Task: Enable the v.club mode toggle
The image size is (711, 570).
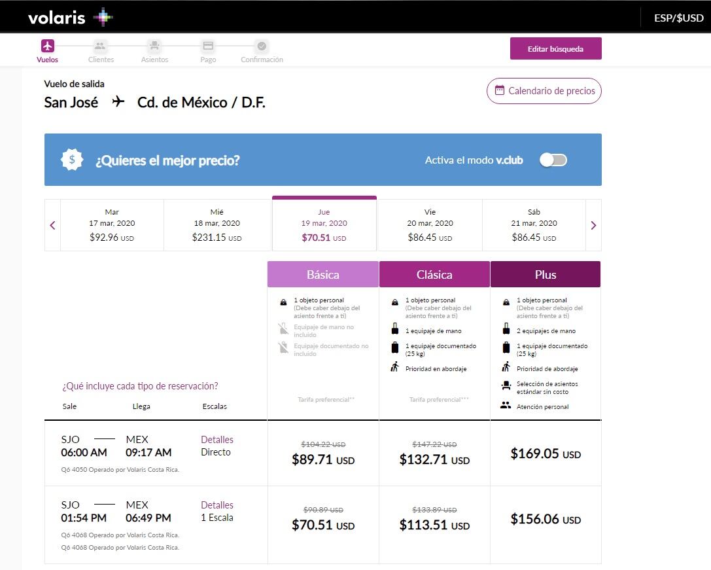Action: (x=553, y=160)
